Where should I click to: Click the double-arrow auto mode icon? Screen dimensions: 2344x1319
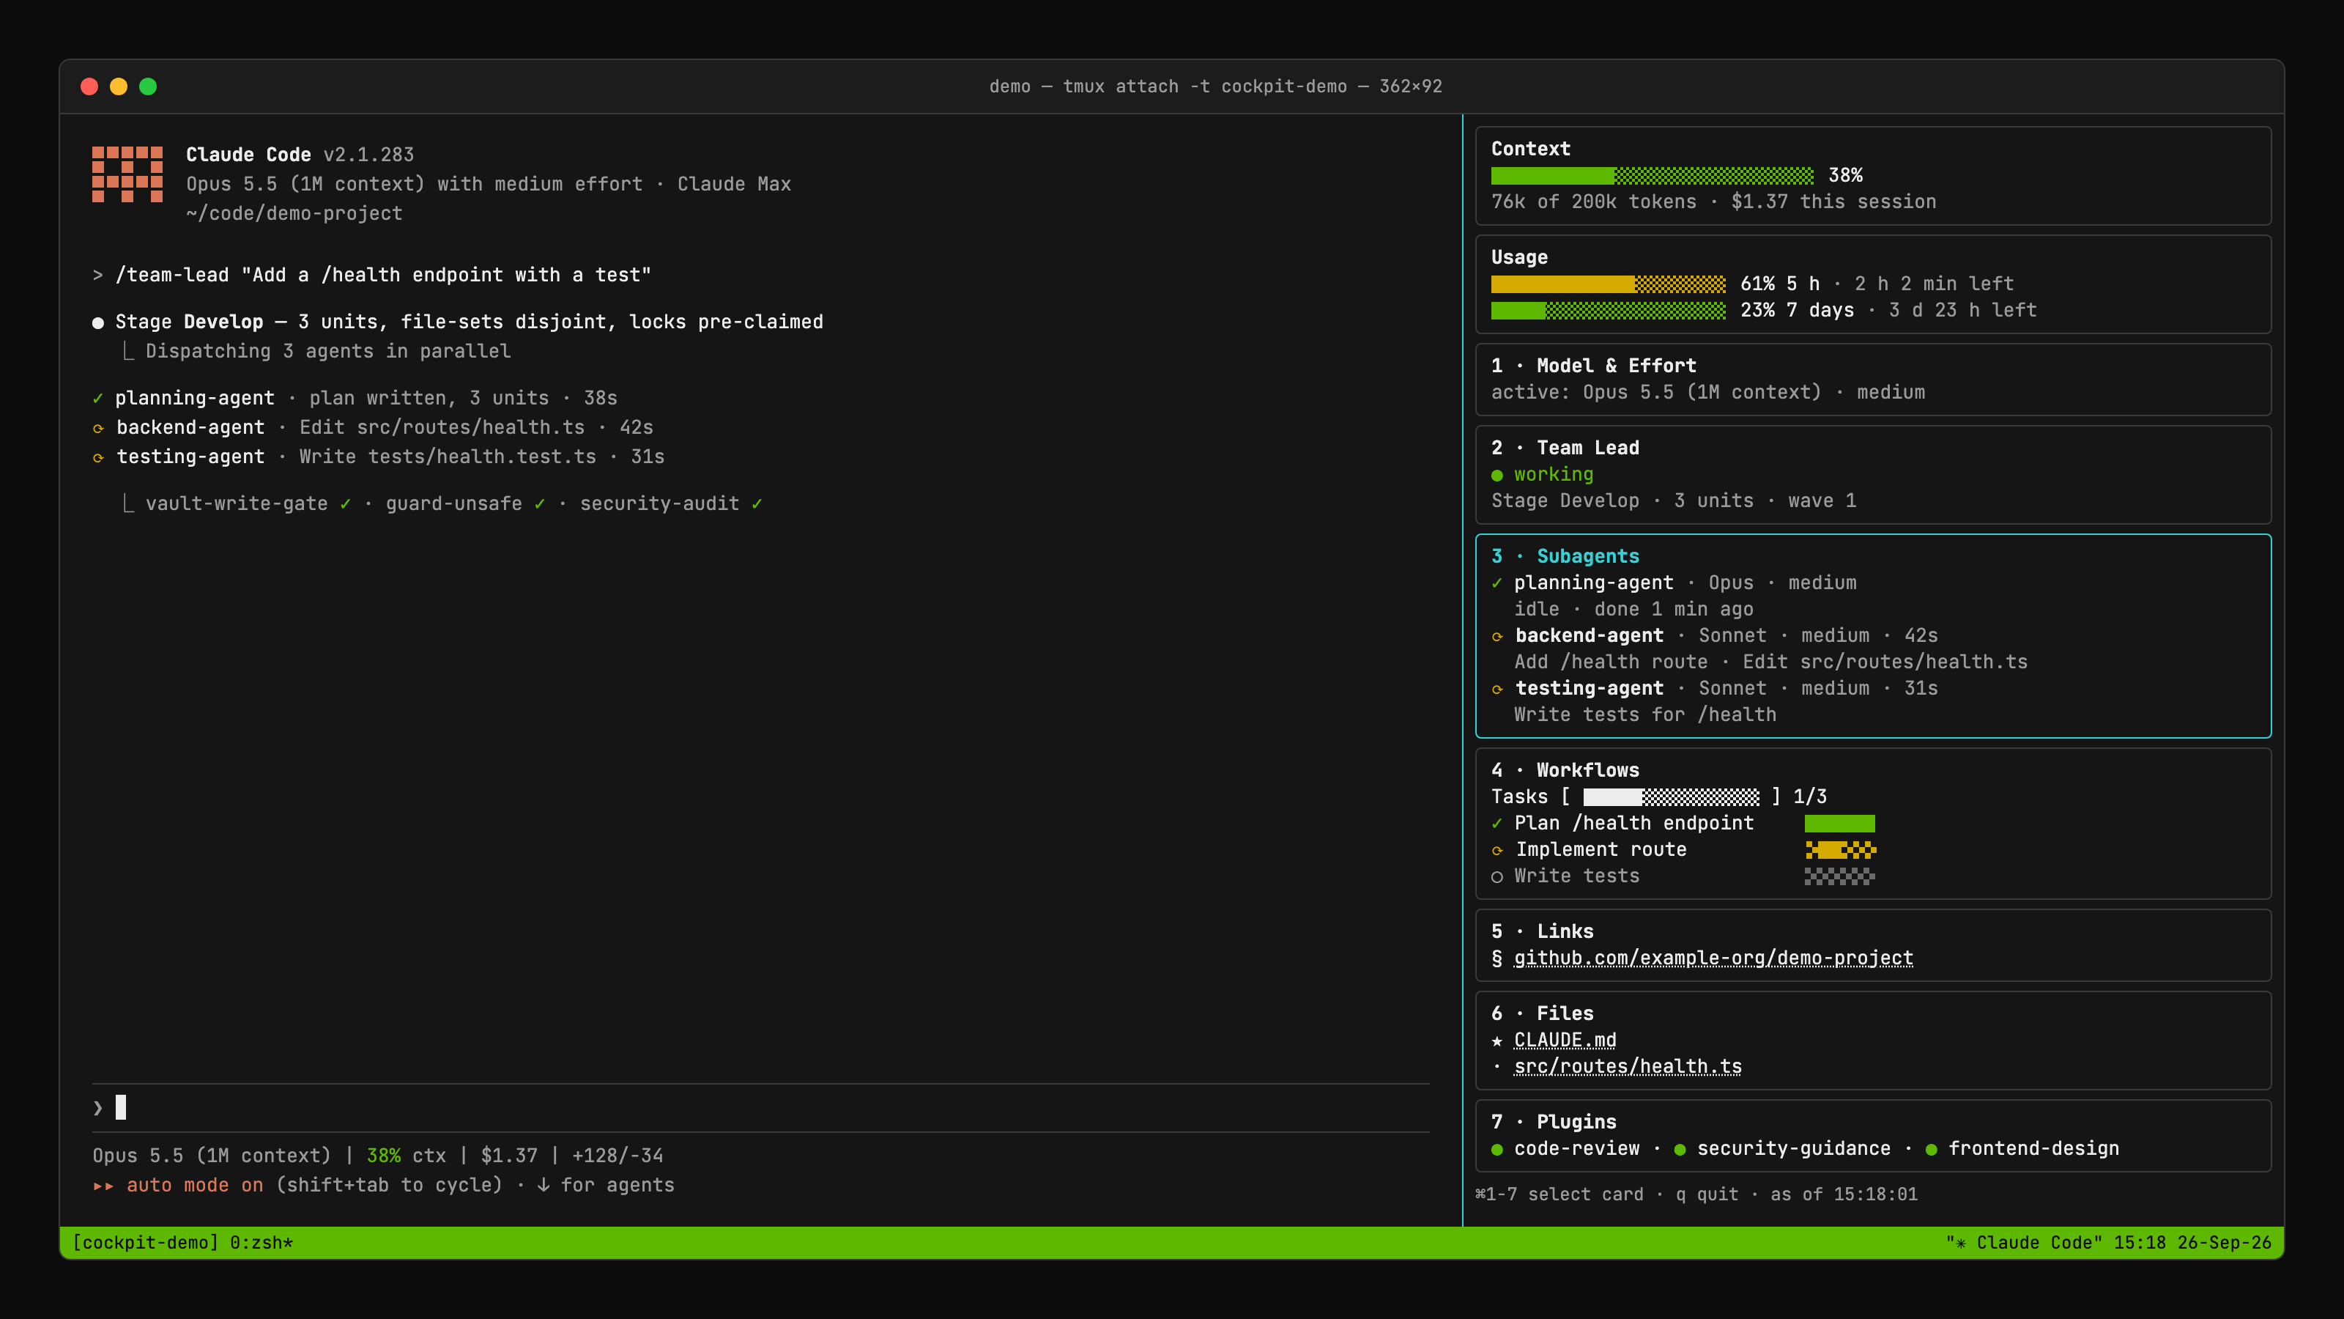pyautogui.click(x=103, y=1185)
